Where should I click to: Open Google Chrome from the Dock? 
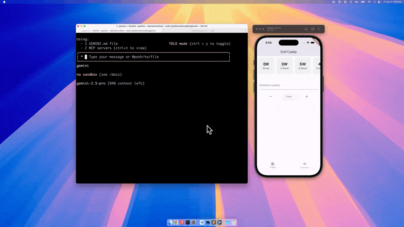[176, 222]
